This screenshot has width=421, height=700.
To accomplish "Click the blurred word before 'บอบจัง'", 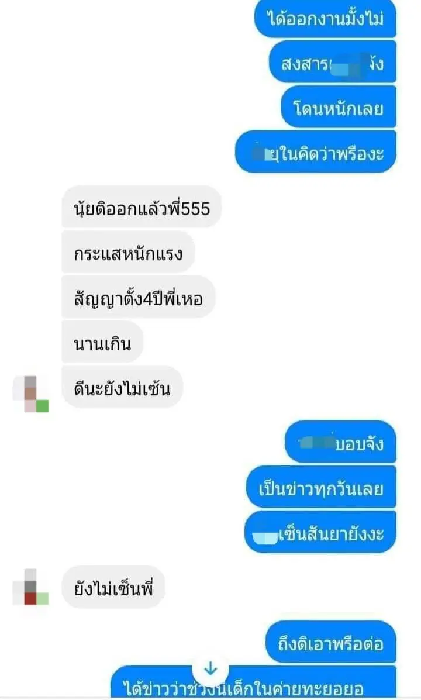I will coord(316,443).
